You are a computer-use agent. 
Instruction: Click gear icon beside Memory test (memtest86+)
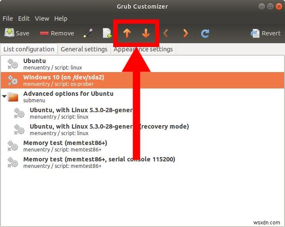coord(13,146)
